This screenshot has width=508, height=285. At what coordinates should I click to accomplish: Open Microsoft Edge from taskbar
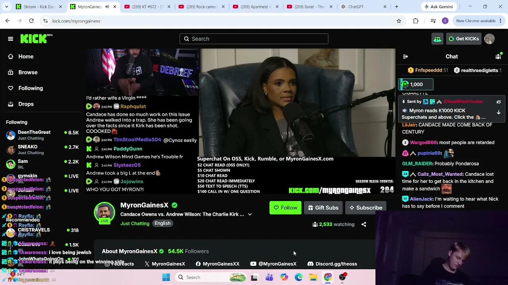[x=298, y=277]
